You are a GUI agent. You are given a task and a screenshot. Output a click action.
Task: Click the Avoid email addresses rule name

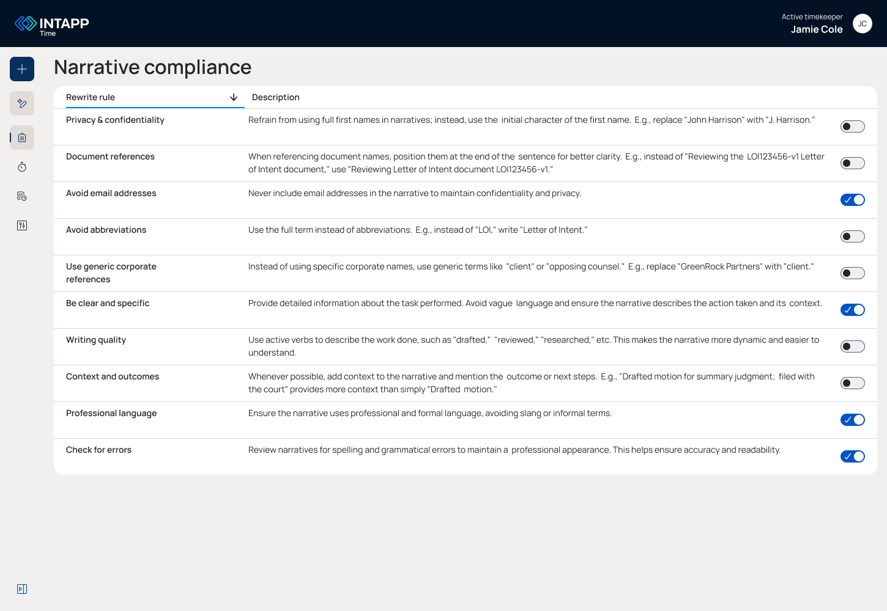[111, 193]
